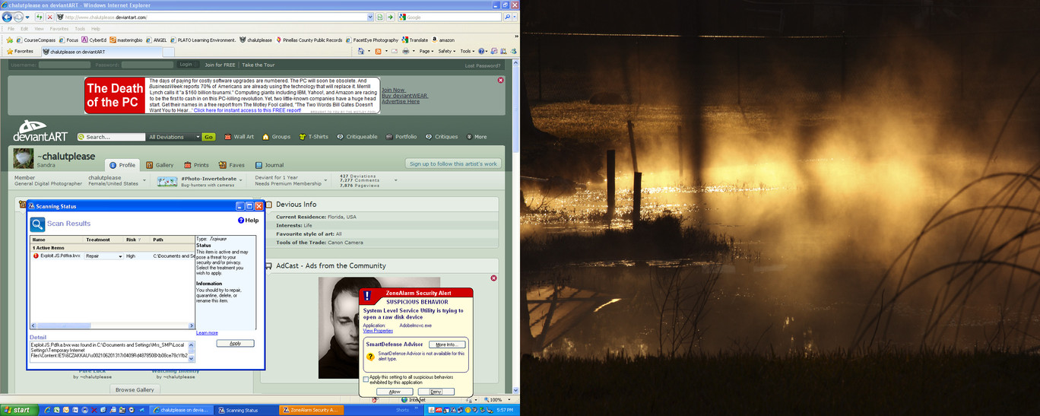
Task: Switch to the Prints tab on profile
Action: tap(195, 165)
